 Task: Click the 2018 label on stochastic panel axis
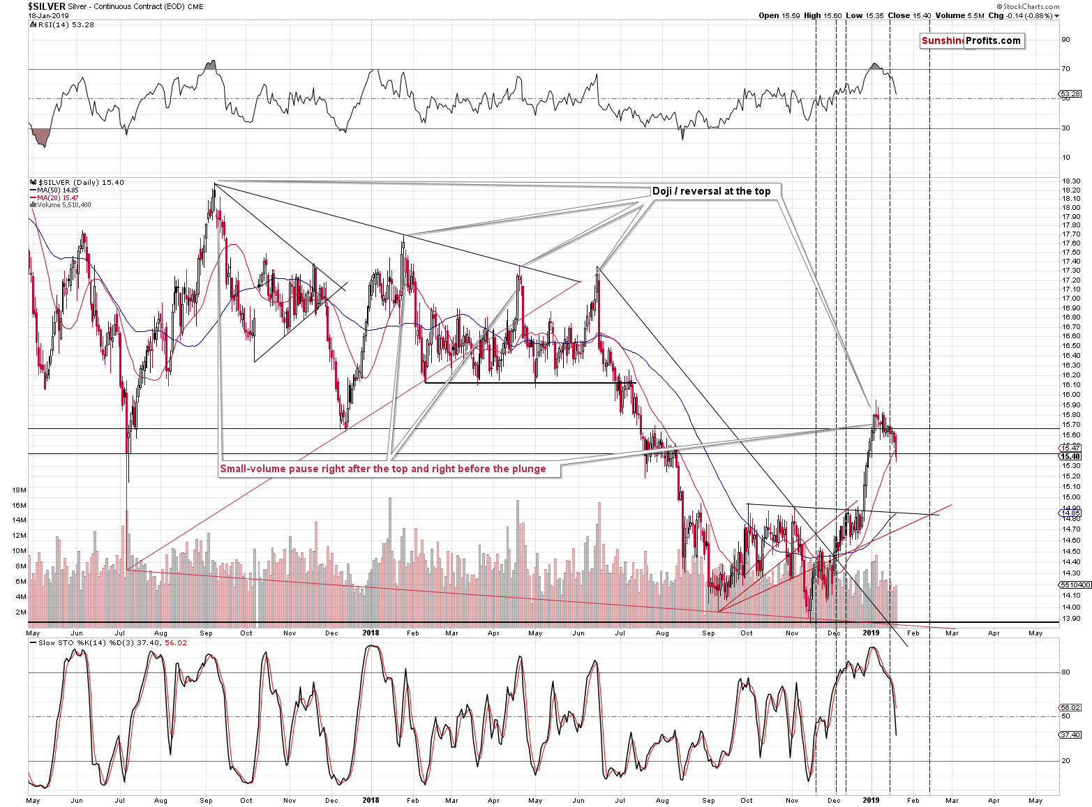tap(371, 800)
